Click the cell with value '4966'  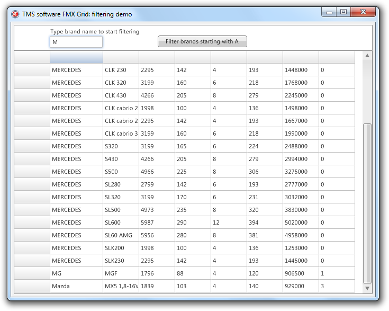(157, 172)
